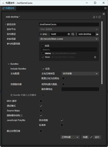Click the 参与构建场景 label
108x147 pixels.
(13, 44)
